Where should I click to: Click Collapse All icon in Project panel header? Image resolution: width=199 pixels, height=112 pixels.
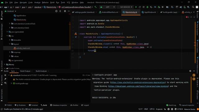tap(60, 11)
